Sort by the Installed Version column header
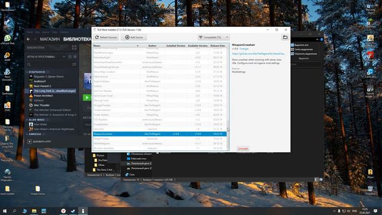 [175, 45]
